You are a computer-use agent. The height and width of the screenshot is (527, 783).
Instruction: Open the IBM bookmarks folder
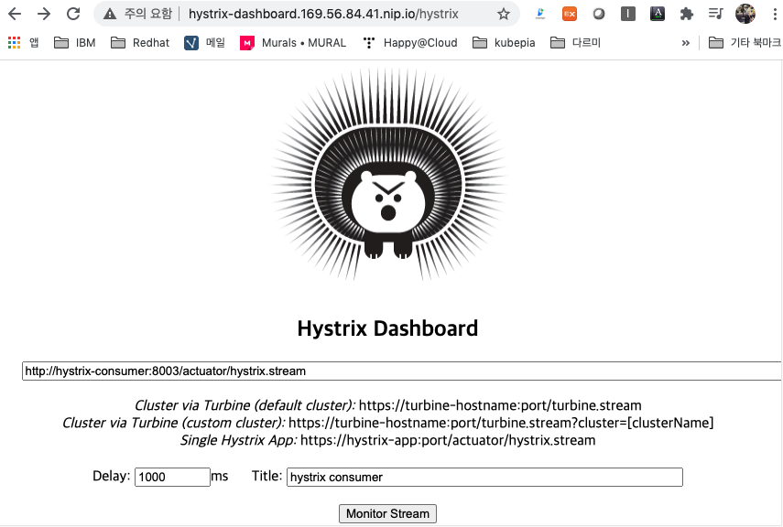tap(75, 43)
